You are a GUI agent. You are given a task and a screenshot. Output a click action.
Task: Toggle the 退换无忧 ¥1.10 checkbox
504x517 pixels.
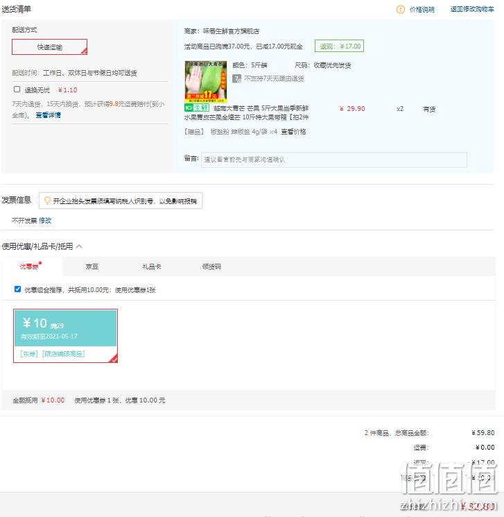click(17, 90)
